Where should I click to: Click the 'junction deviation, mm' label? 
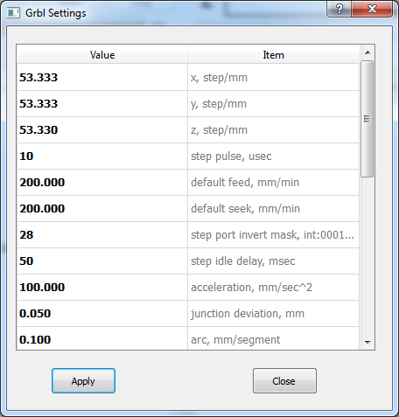click(248, 314)
